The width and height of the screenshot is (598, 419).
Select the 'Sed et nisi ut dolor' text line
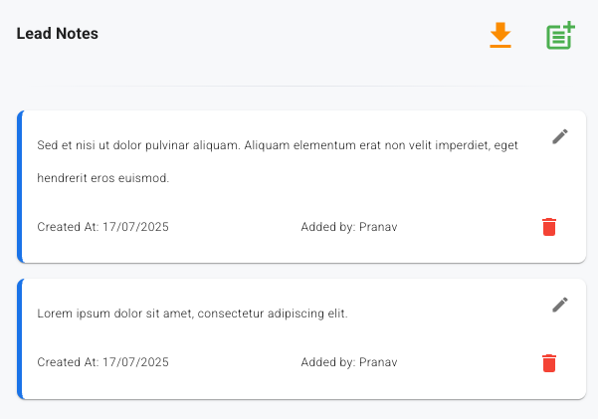278,145
